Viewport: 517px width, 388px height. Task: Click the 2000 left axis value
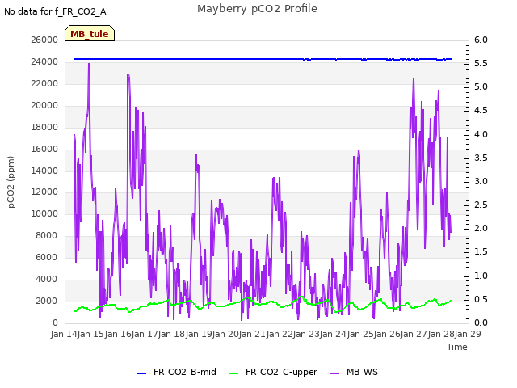[x=47, y=301]
